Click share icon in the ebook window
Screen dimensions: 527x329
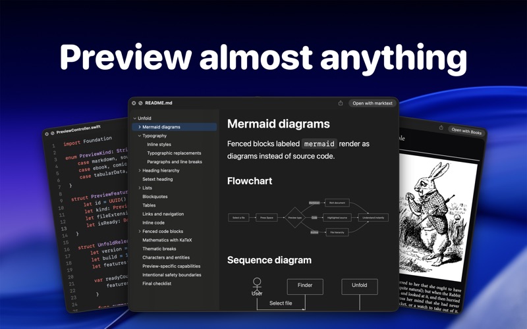click(441, 127)
